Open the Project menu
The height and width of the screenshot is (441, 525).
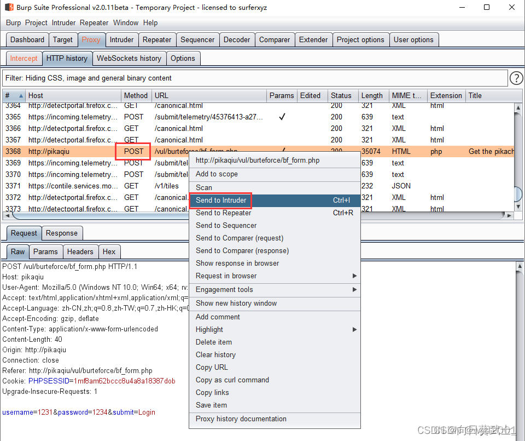point(36,23)
